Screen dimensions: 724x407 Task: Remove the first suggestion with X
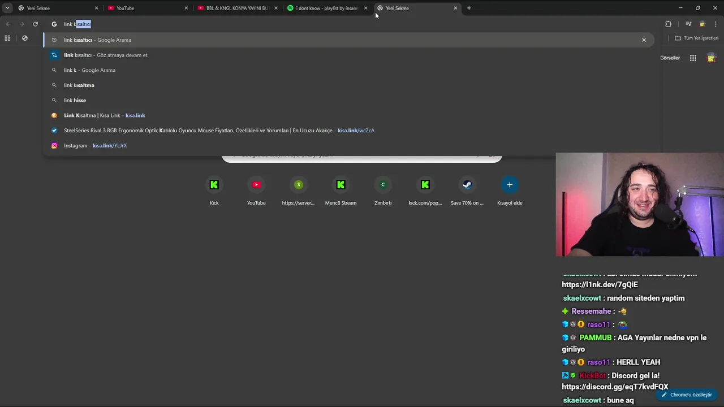tap(644, 40)
